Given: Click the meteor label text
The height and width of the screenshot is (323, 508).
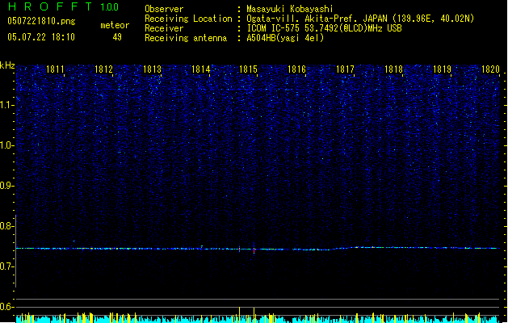Looking at the screenshot, I should click(115, 25).
